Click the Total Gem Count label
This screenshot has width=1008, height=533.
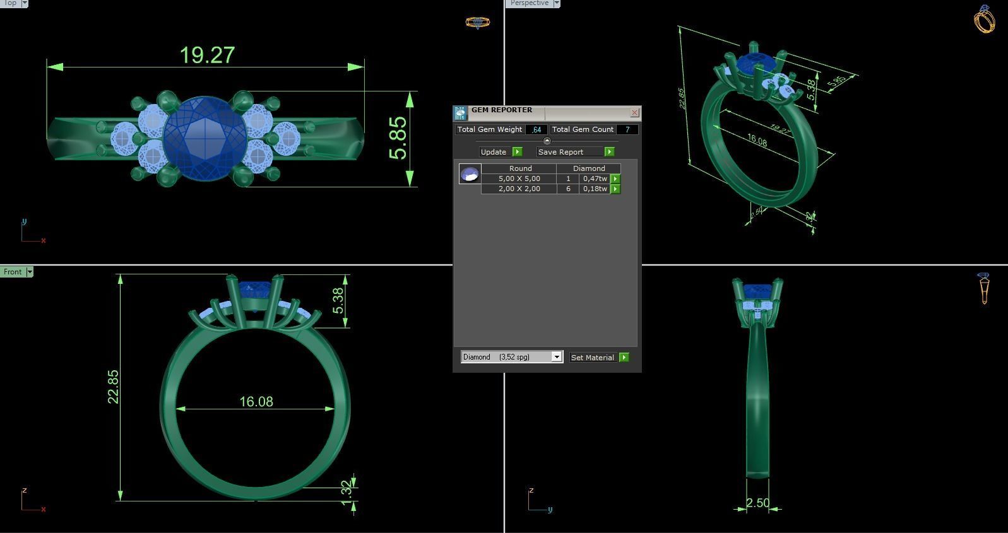coord(583,129)
